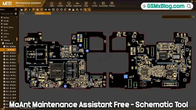Flip the board vertically

click(x=73, y=10)
